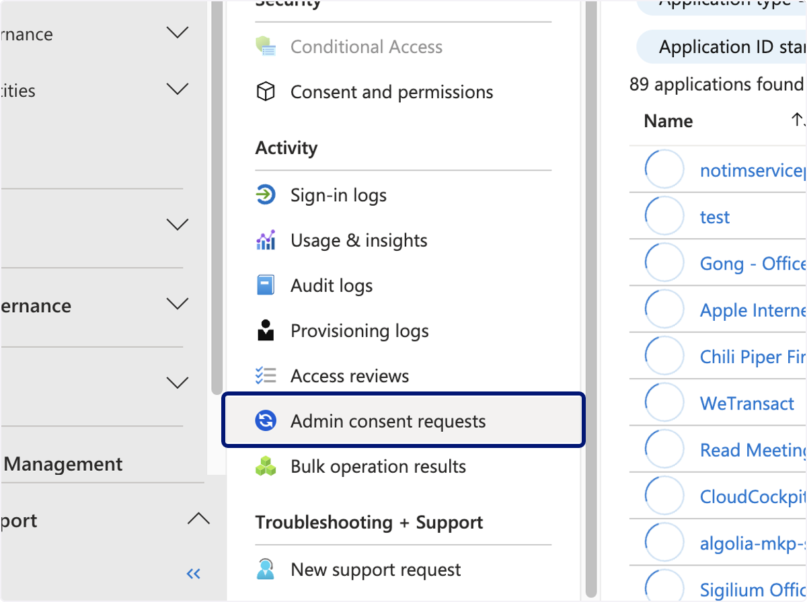Expand the section ending in 'tities'

coord(178,89)
